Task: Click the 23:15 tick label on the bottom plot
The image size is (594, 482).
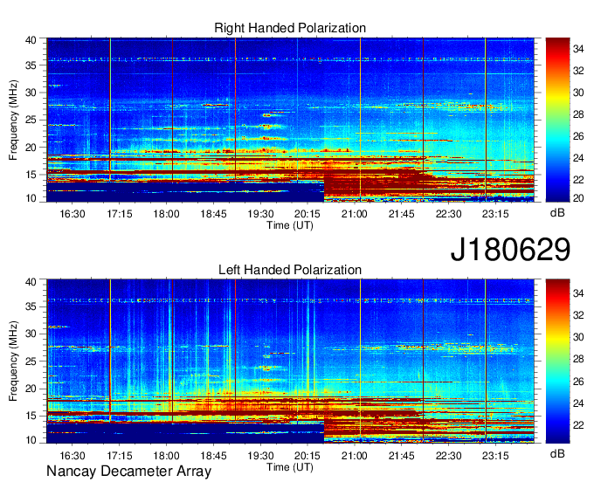Action: (495, 456)
